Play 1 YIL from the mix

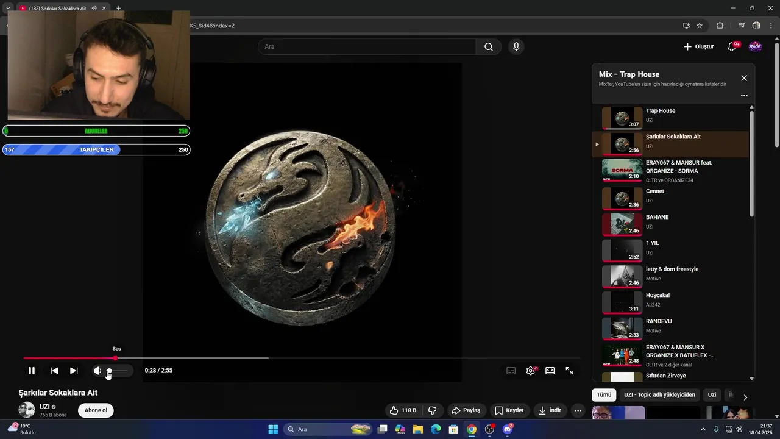click(670, 249)
